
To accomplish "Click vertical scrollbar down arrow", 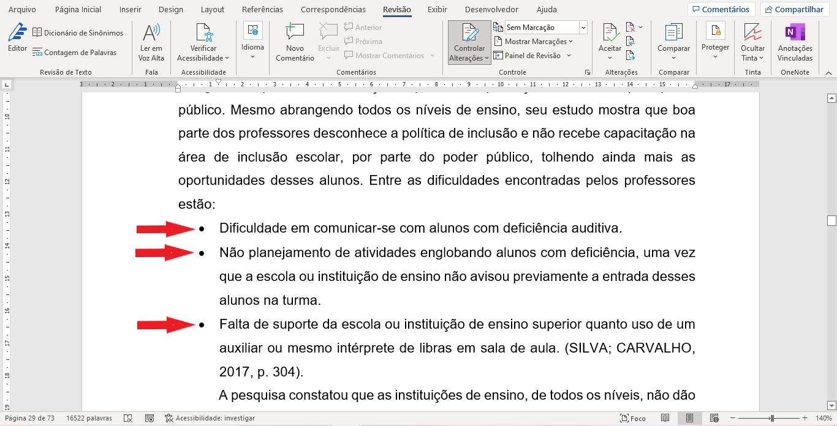I will pos(831,405).
